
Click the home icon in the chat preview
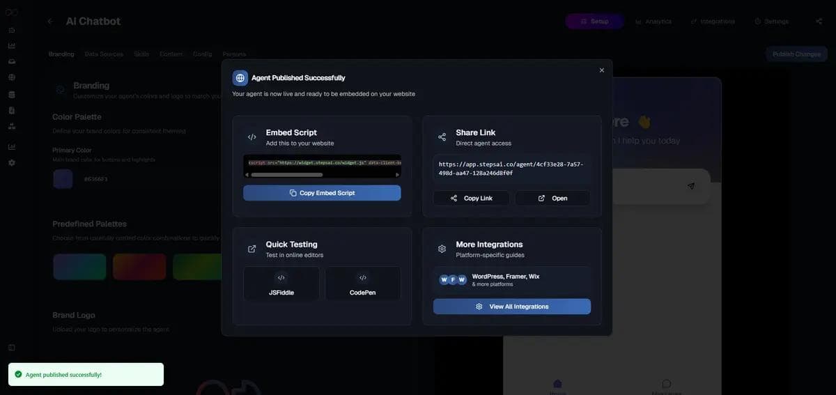pos(557,384)
